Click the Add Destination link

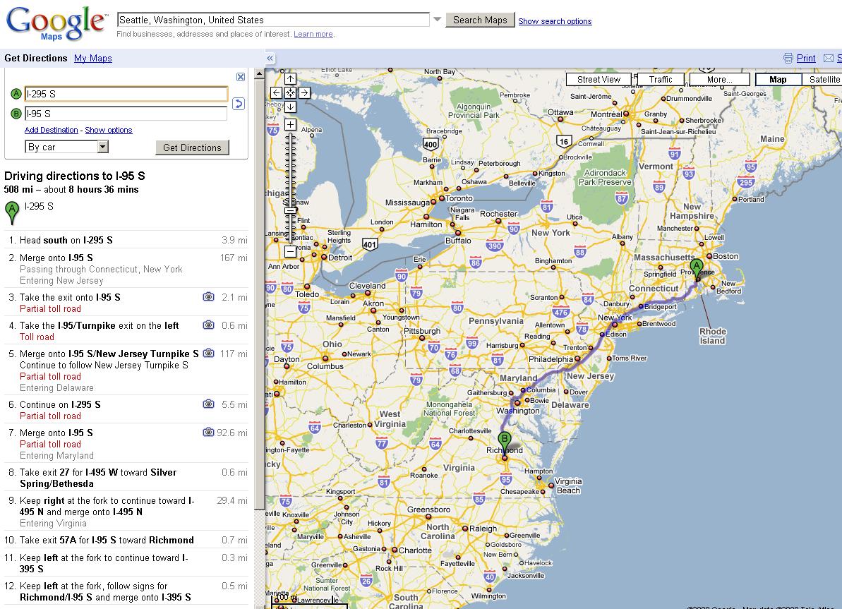pos(51,130)
